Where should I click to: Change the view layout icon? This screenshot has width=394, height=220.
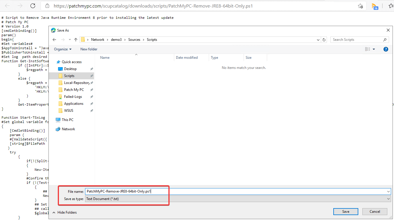[368, 49]
